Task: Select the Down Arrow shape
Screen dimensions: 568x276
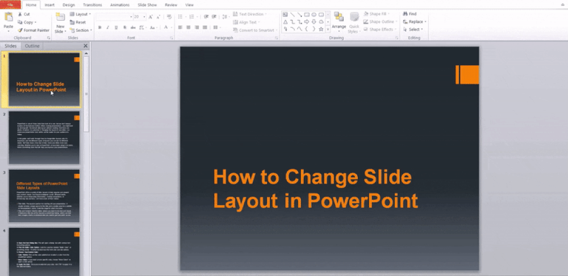Action: pyautogui.click(x=314, y=22)
